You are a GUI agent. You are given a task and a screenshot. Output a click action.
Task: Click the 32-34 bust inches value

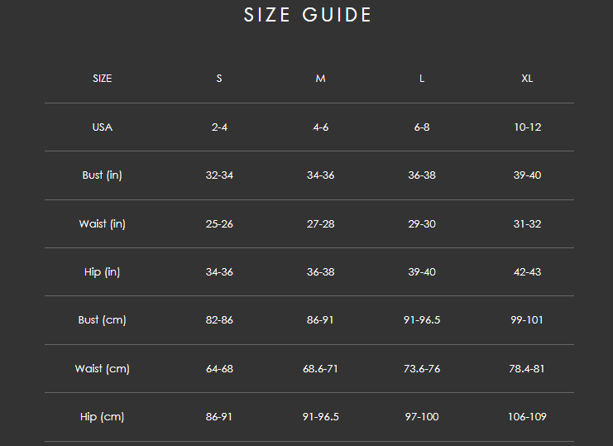click(219, 175)
